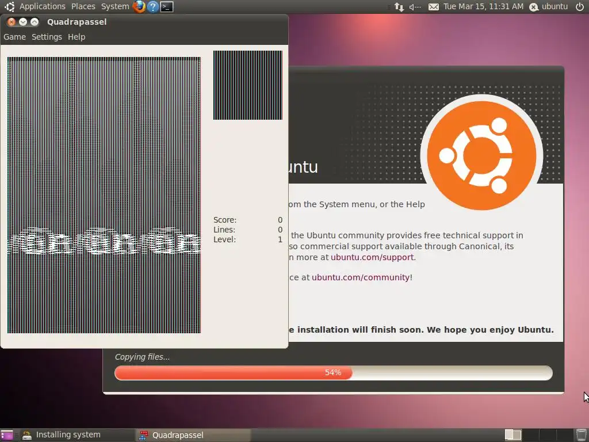The width and height of the screenshot is (589, 442).
Task: Open the ubuntu user status menu
Action: click(549, 6)
